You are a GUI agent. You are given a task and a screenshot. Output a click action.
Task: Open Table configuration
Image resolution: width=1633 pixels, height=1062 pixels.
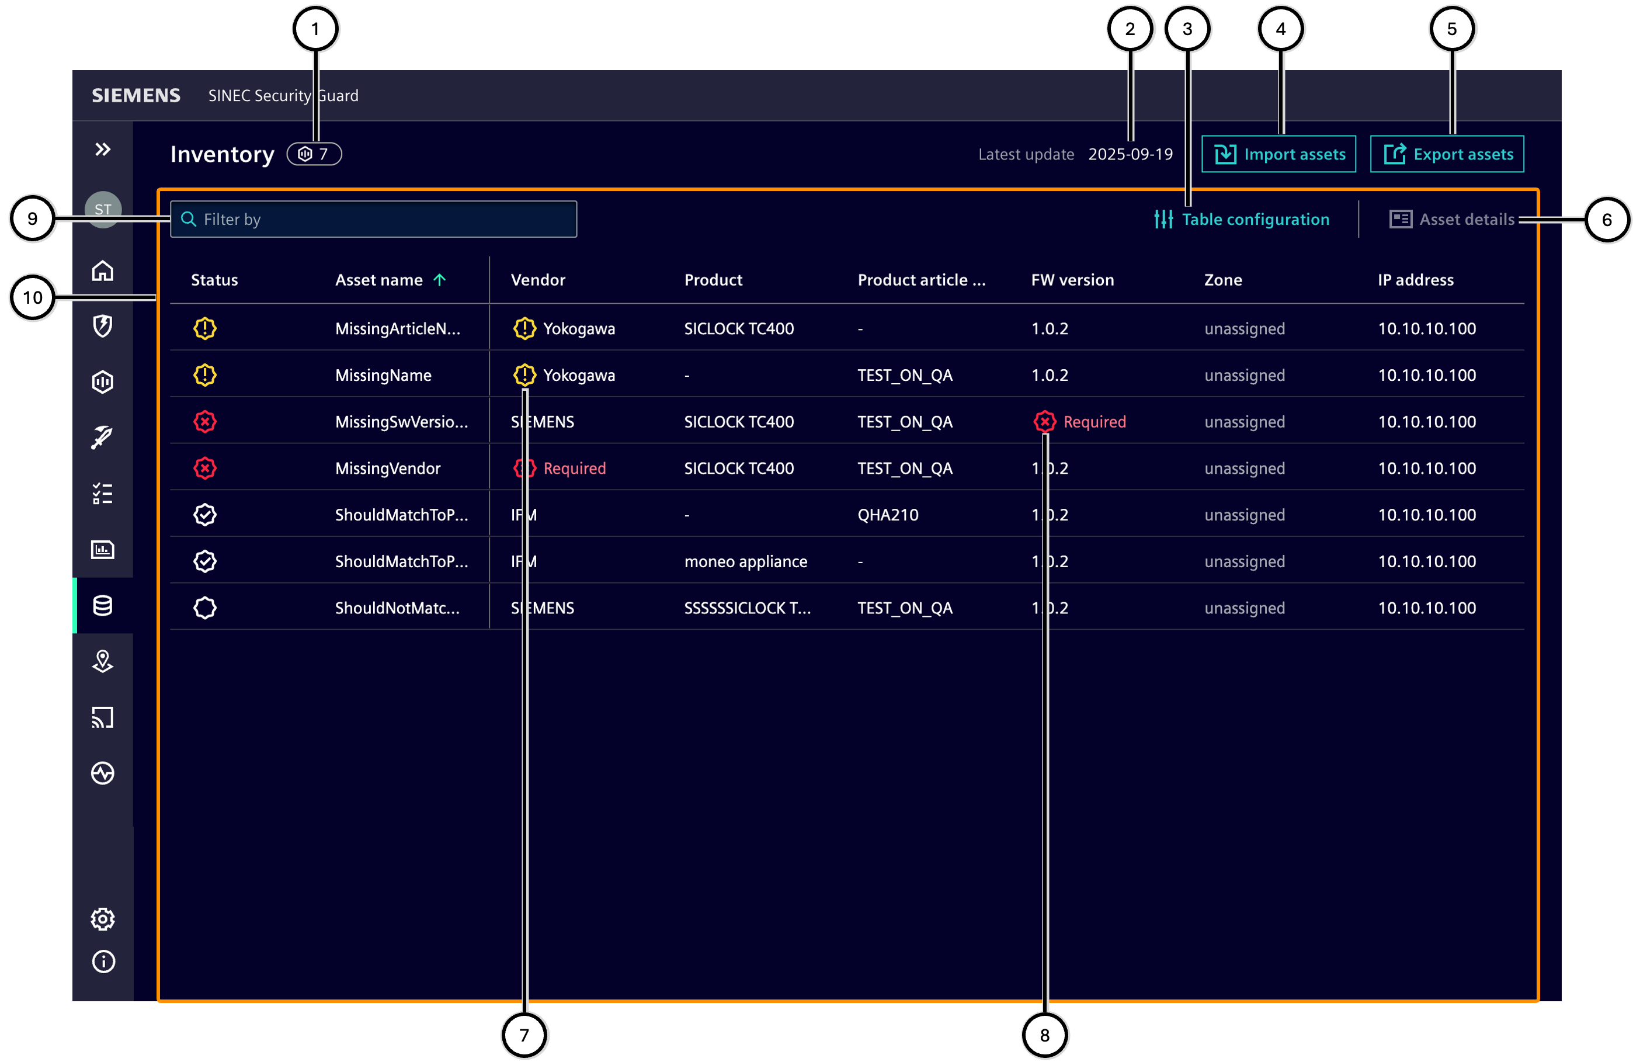coord(1242,220)
